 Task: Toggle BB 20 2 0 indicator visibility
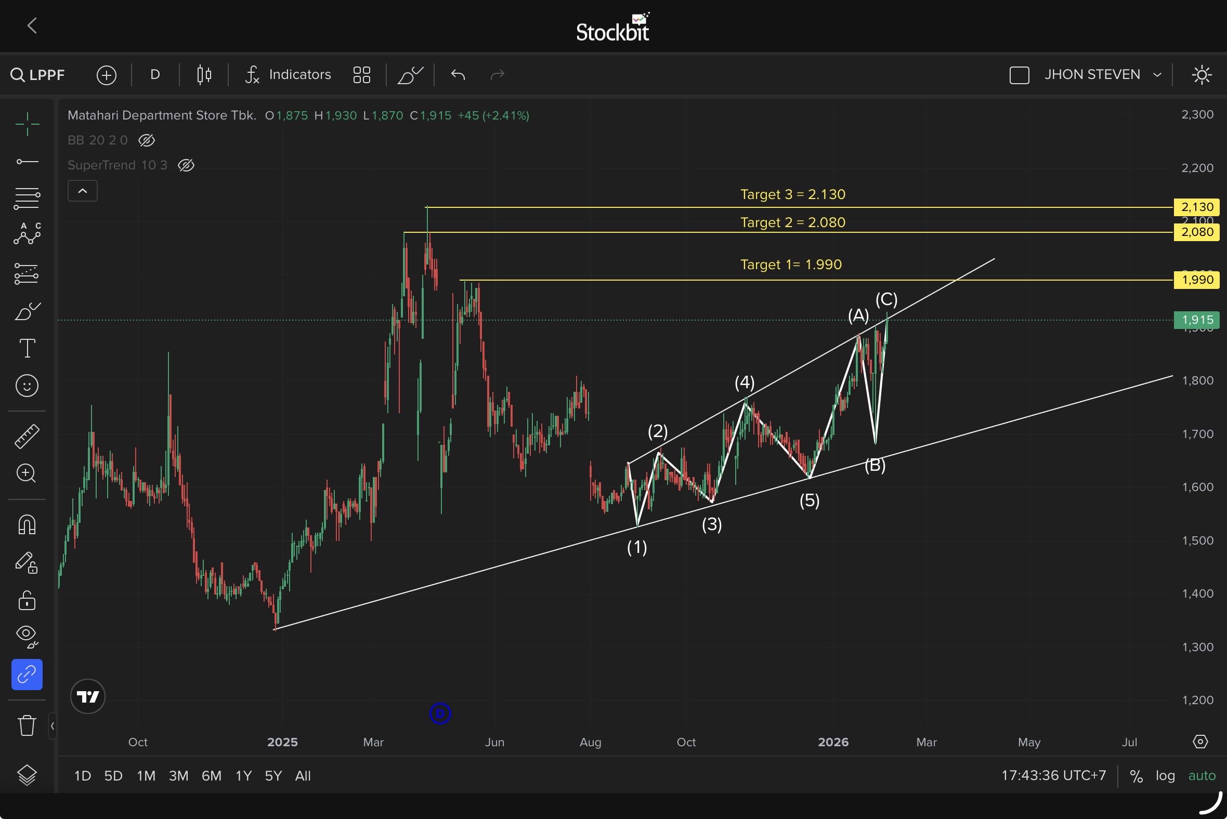(x=147, y=140)
